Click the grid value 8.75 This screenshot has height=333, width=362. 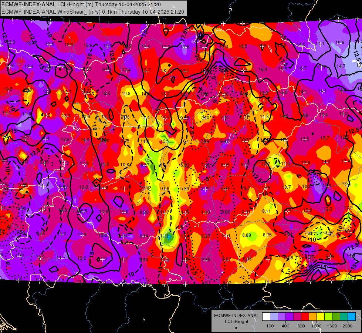pos(267,235)
